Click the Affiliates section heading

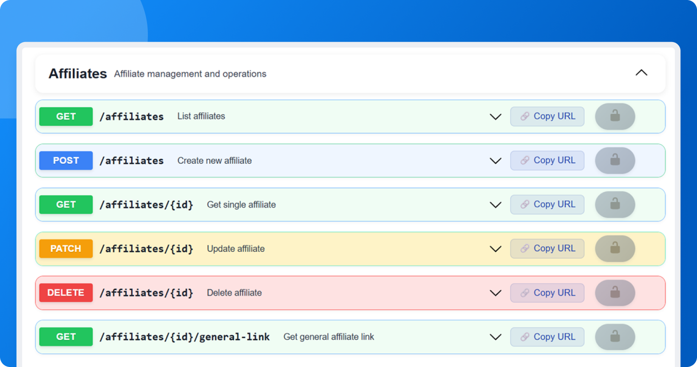[x=78, y=73]
